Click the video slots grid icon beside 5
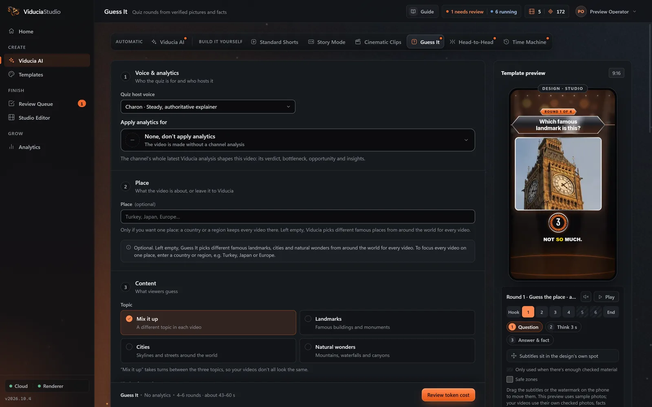The width and height of the screenshot is (652, 407). coord(532,11)
